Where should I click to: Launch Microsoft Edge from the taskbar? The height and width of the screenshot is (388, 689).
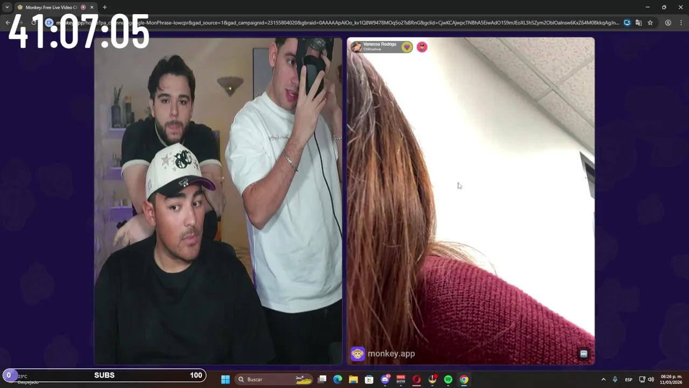click(338, 379)
